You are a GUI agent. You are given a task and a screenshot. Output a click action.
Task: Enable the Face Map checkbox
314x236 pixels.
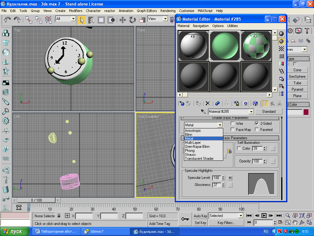pyautogui.click(x=232, y=129)
